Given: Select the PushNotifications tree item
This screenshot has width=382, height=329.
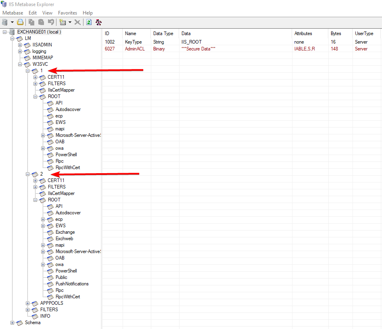Looking at the screenshot, I should point(72,284).
